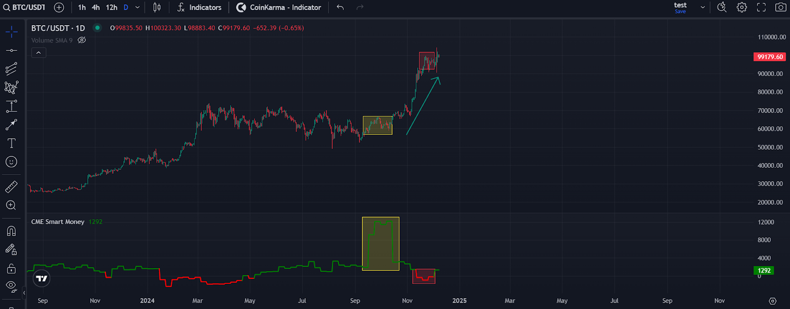The image size is (790, 309).
Task: Open the test layout dropdown arrow
Action: [x=703, y=7]
